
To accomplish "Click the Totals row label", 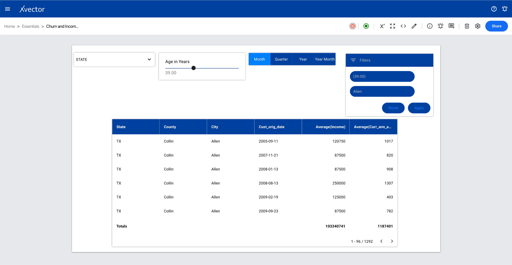I will 122,226.
